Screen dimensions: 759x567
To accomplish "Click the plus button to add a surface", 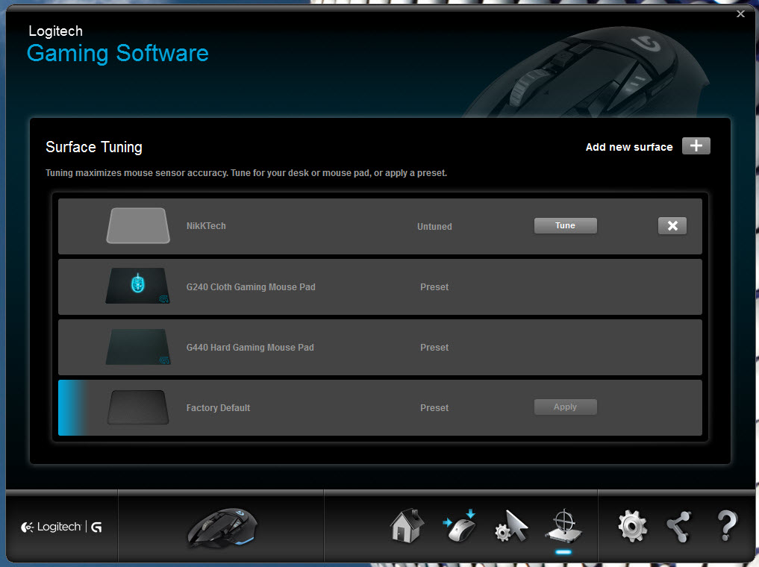I will point(696,145).
